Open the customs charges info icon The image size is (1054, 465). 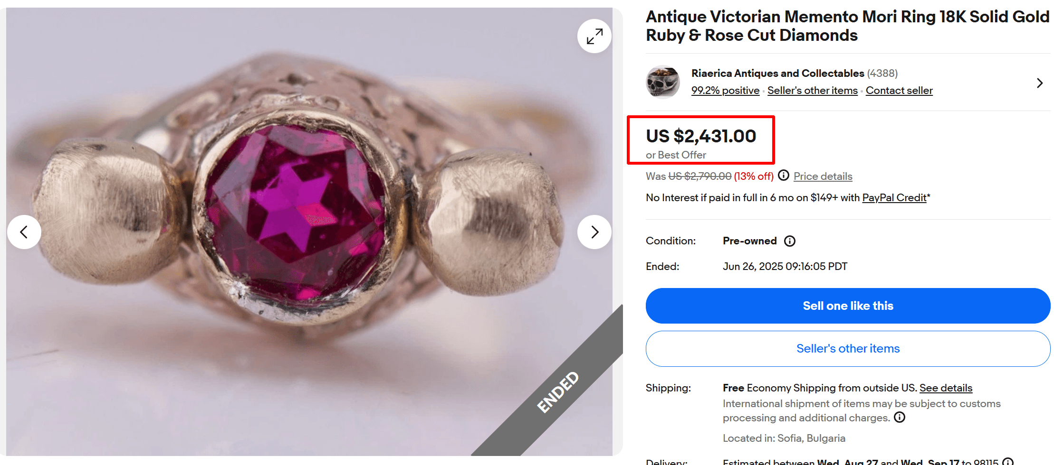900,418
